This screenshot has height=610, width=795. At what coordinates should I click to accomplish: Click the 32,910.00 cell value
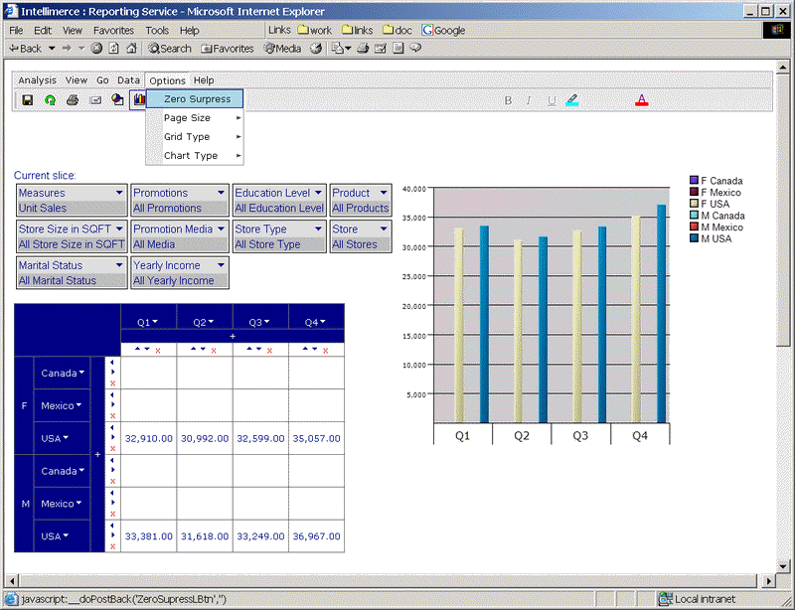click(148, 438)
